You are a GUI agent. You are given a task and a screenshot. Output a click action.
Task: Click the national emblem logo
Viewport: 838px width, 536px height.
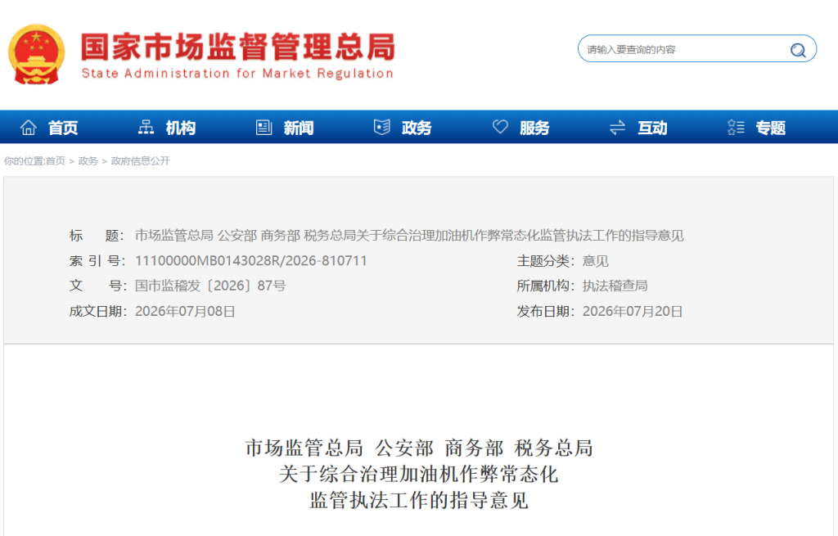click(36, 54)
